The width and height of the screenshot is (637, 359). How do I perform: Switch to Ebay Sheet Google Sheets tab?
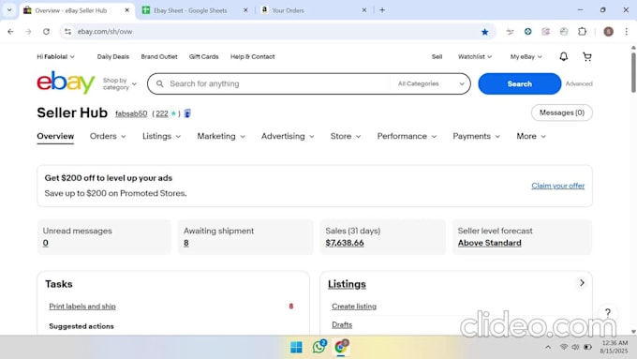pos(190,10)
